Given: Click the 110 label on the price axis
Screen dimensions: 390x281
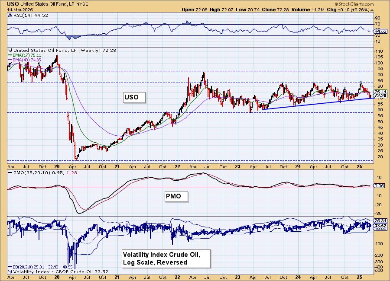Looking at the screenshot, I should [x=379, y=51].
